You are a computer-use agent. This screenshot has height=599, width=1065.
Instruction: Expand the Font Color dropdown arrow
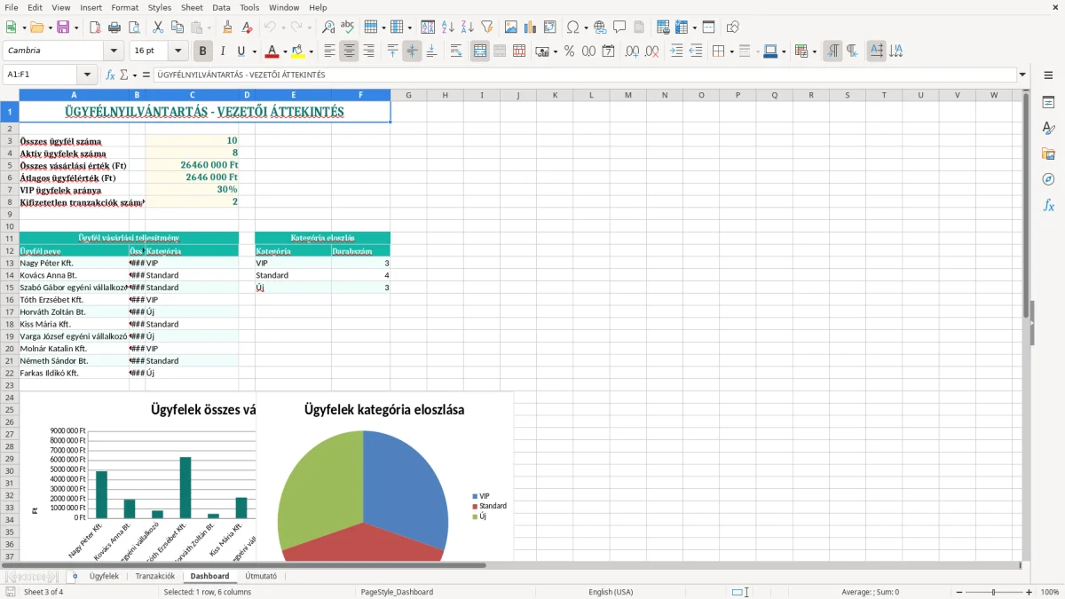pyautogui.click(x=285, y=51)
